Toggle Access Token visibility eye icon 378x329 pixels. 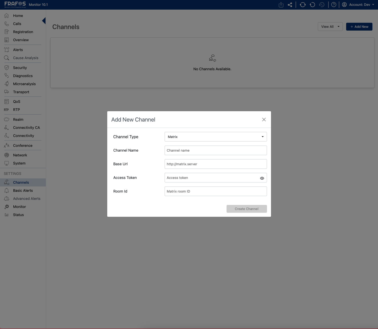[x=262, y=178]
